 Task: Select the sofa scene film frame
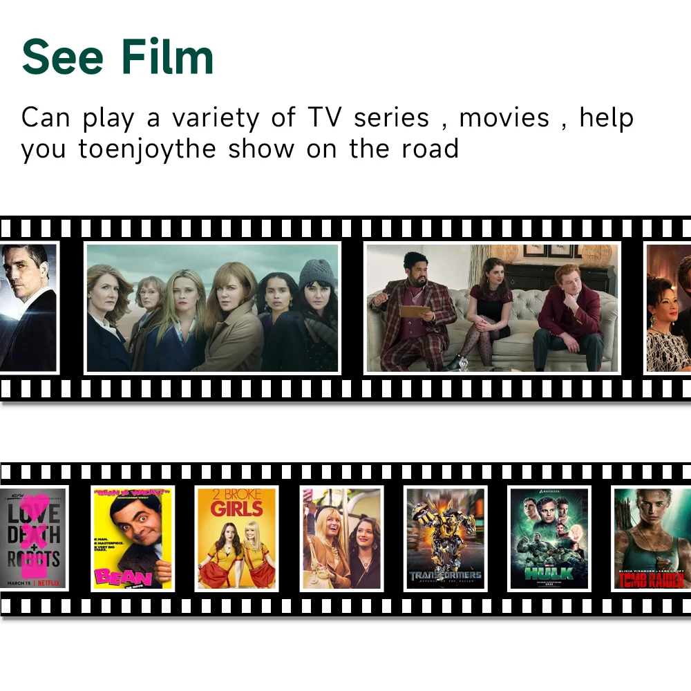pyautogui.click(x=492, y=308)
